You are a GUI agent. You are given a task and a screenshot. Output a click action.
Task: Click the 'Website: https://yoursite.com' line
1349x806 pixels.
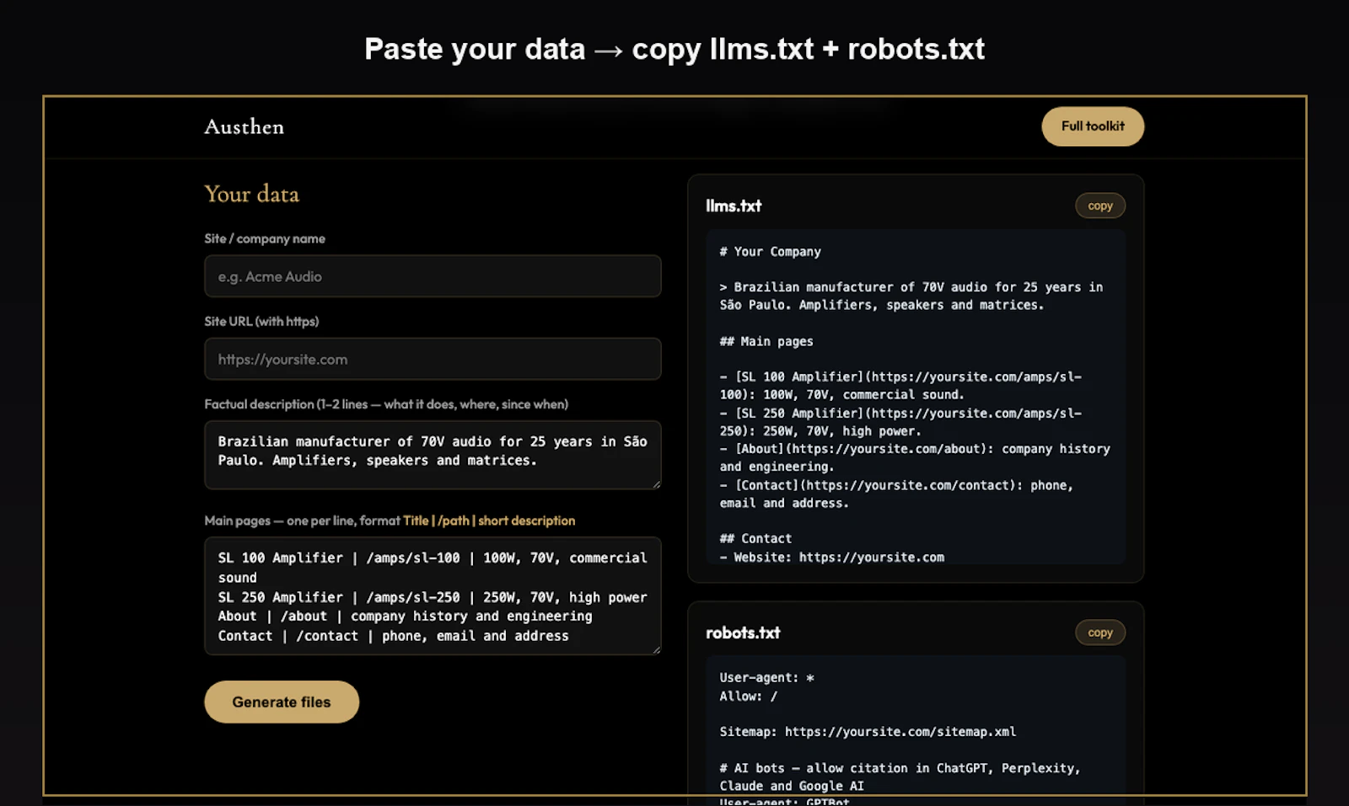[x=832, y=557]
